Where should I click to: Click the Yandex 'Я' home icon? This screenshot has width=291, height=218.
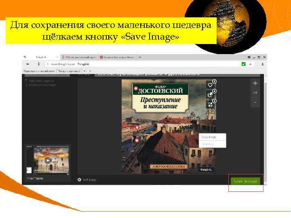[39, 64]
